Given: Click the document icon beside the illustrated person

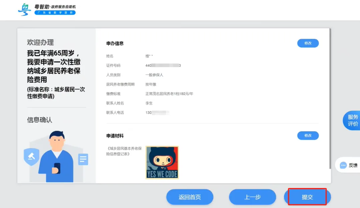Looking at the screenshot, I should pos(83,159).
